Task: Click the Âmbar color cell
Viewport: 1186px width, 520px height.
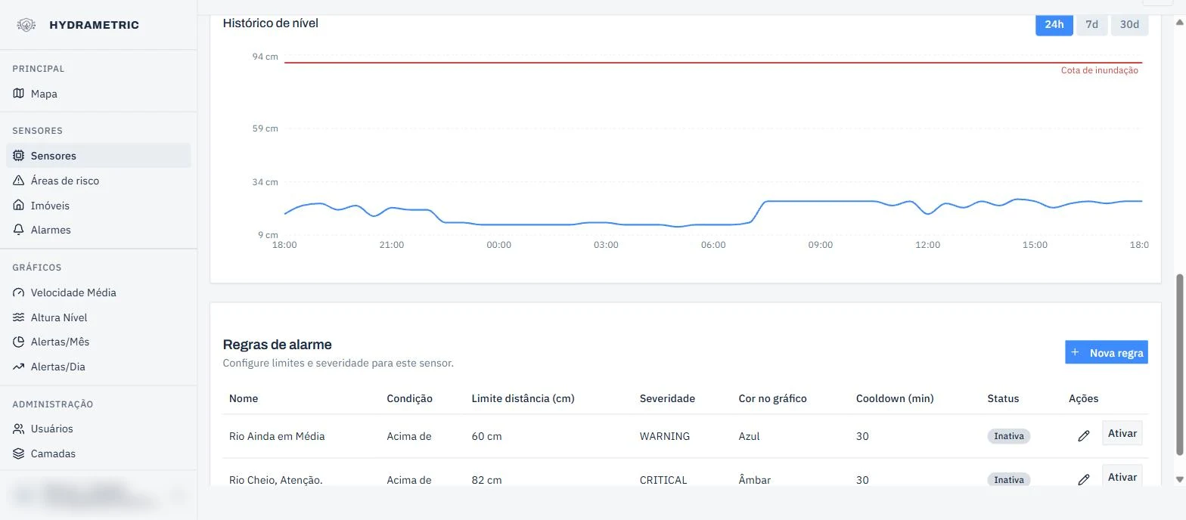Action: (755, 480)
